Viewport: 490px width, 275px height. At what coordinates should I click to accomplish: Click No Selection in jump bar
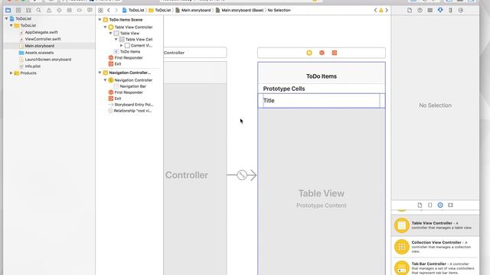pos(279,10)
